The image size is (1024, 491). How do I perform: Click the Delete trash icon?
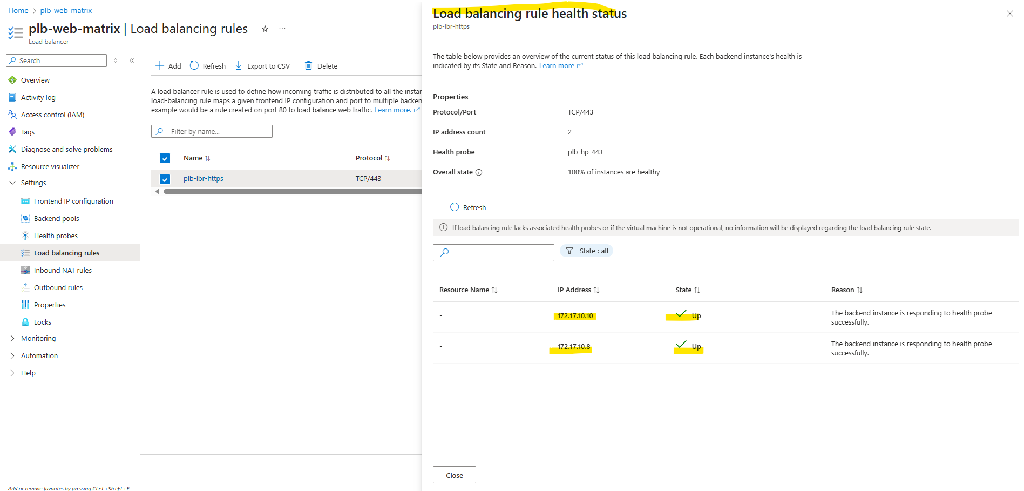[309, 65]
